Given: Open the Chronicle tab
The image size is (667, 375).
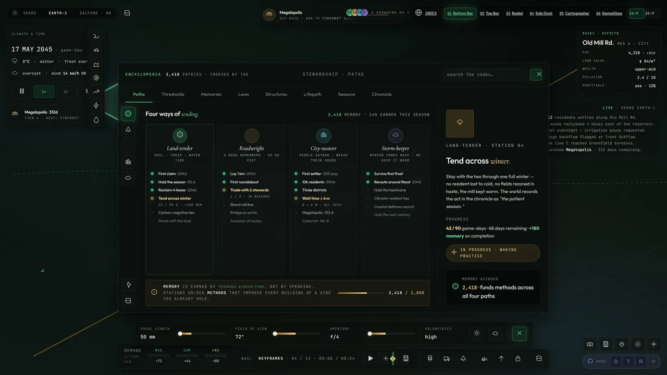Looking at the screenshot, I should click(x=381, y=94).
